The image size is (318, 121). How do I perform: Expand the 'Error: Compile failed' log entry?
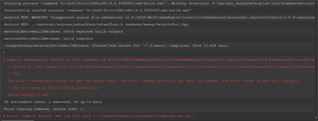4,116
